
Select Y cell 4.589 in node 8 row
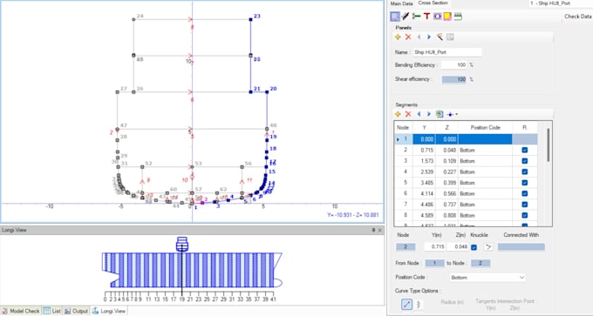(424, 215)
